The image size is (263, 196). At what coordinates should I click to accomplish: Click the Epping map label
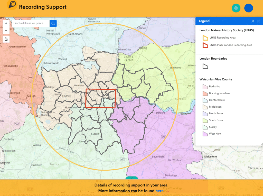tap(143, 48)
